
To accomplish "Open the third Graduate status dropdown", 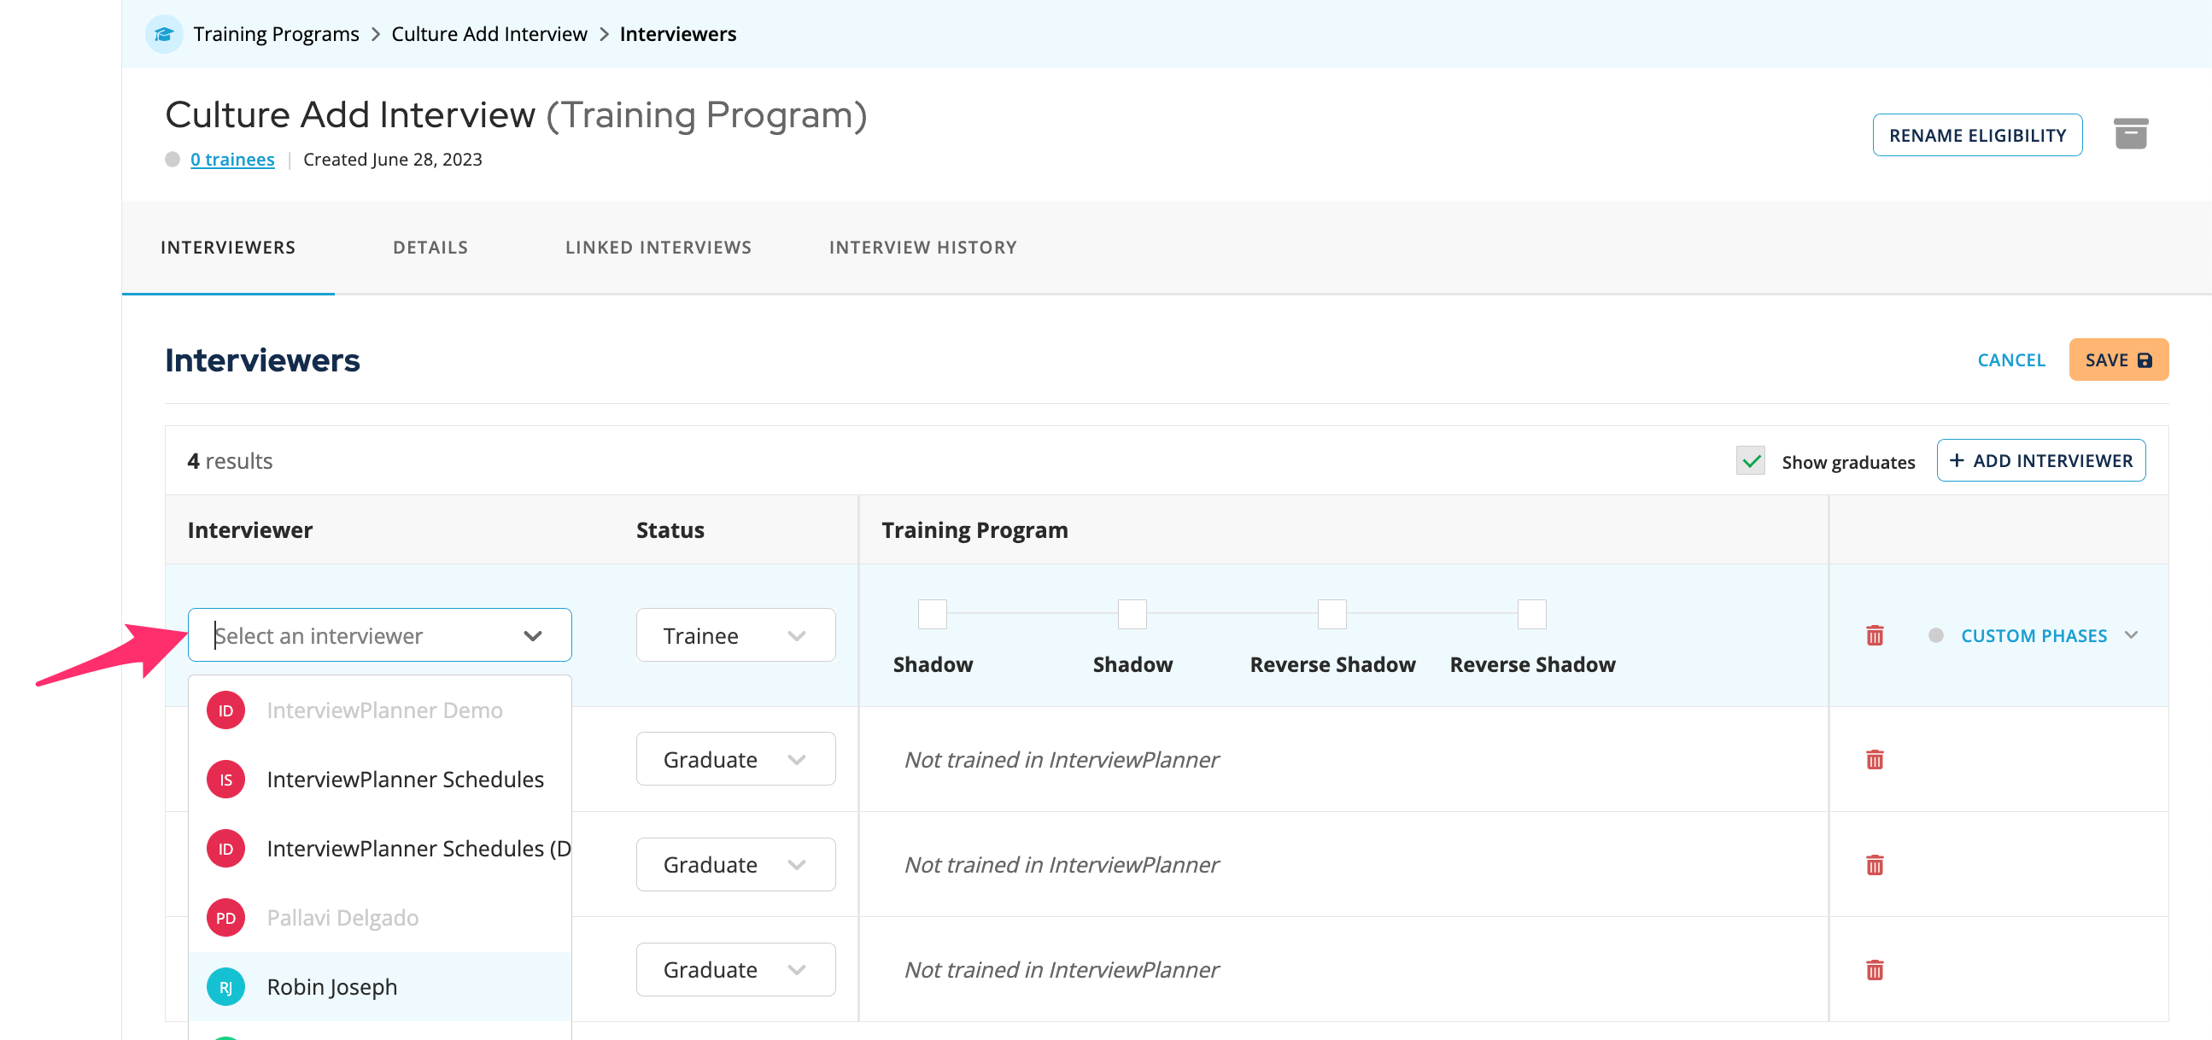I will coord(736,970).
